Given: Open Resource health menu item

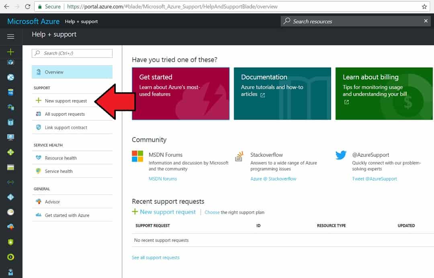Looking at the screenshot, I should click(x=72, y=157).
